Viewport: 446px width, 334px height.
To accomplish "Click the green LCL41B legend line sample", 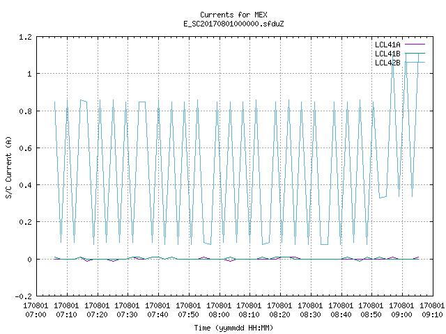I will [415, 53].
